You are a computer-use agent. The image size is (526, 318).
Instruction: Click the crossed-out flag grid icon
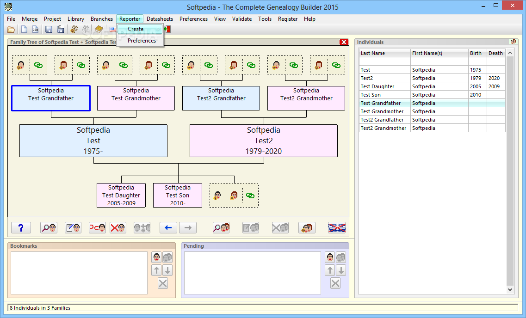tap(337, 228)
